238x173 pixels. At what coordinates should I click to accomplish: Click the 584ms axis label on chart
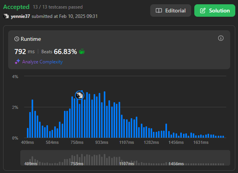(52, 142)
